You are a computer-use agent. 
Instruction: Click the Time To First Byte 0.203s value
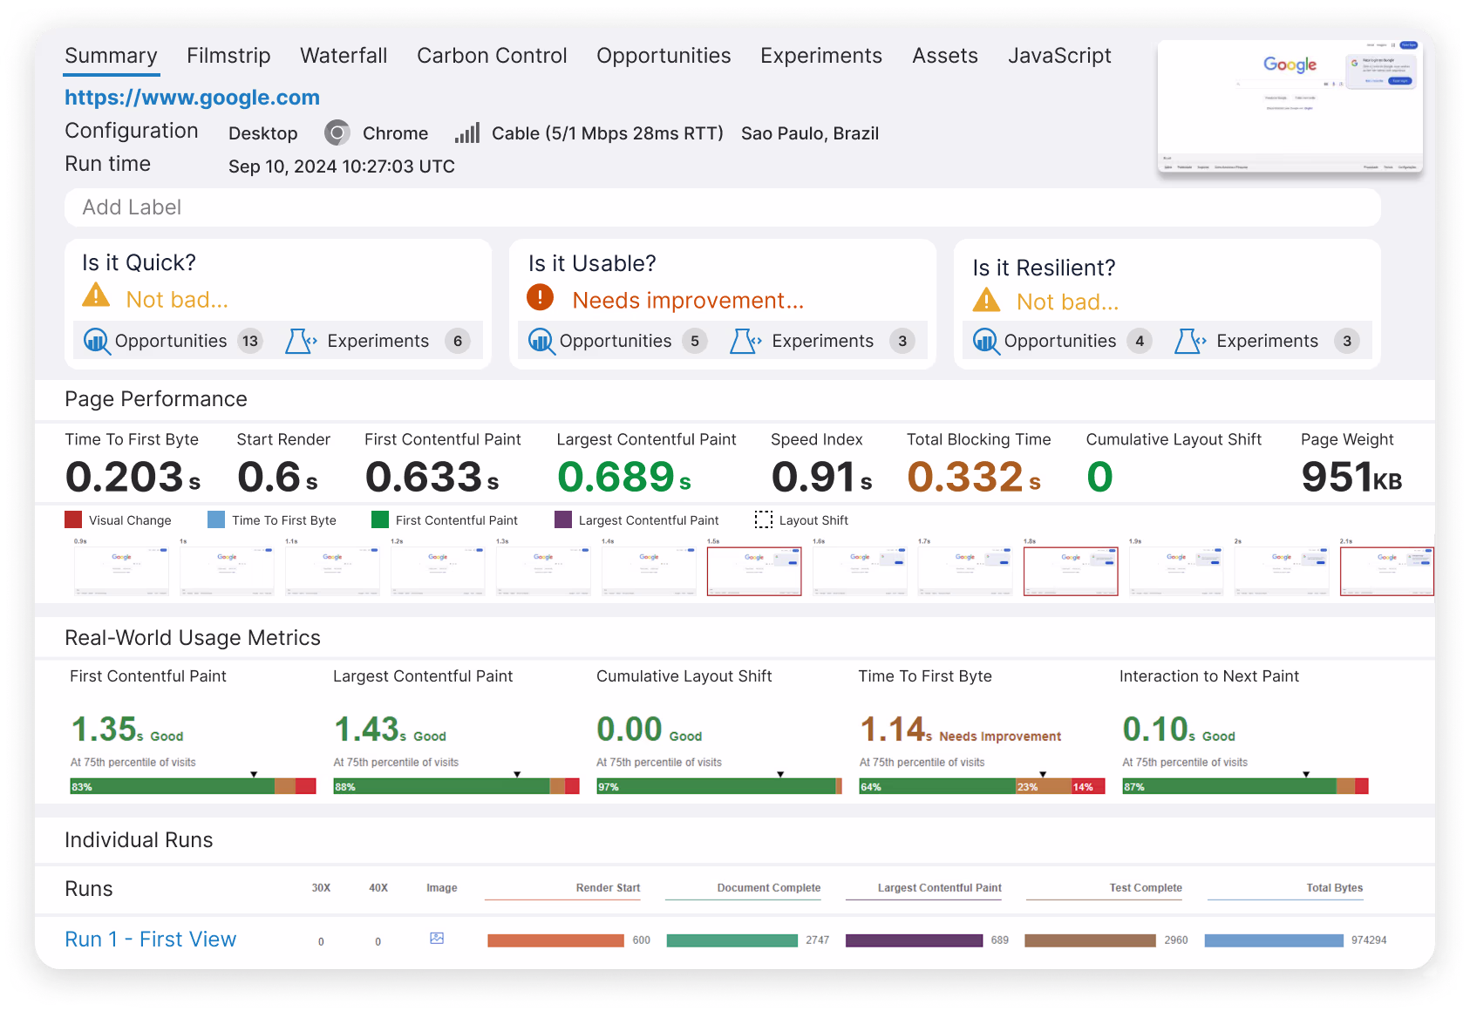pyautogui.click(x=133, y=477)
